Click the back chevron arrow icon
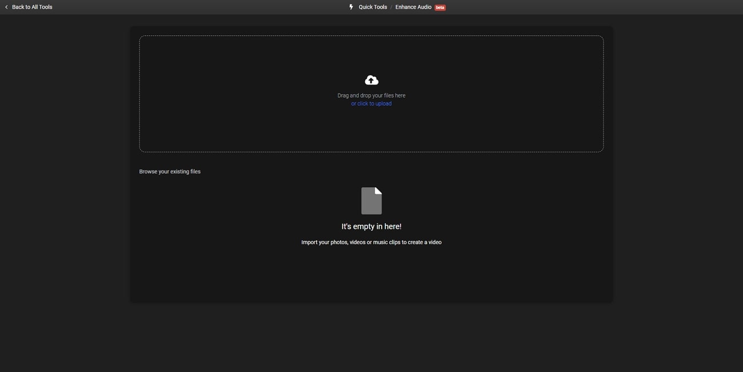 coord(6,7)
